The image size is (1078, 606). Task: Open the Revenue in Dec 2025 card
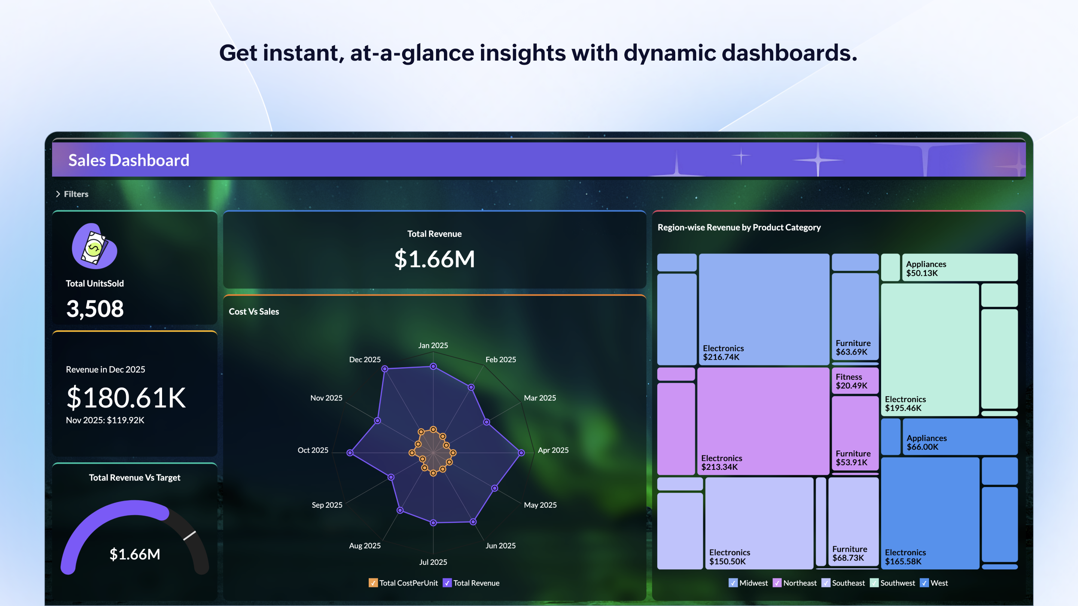pos(134,394)
